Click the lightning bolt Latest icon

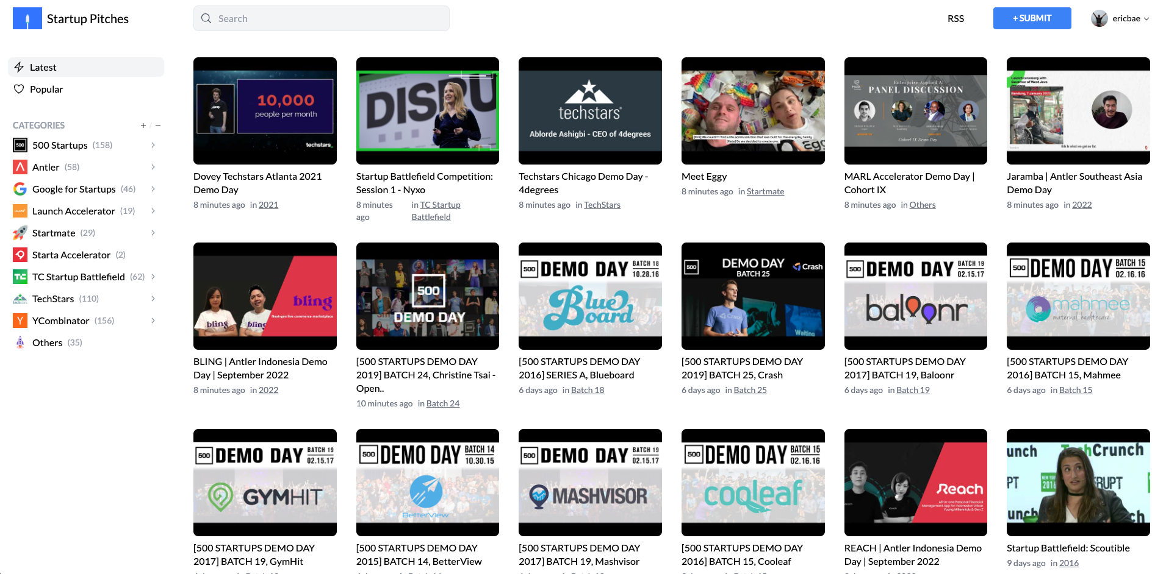coord(19,67)
